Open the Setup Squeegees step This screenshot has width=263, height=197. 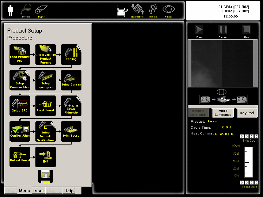pos(45,80)
